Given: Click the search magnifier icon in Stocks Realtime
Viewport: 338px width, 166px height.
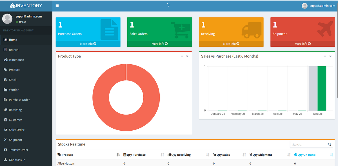Looking at the screenshot, I should (329, 144).
